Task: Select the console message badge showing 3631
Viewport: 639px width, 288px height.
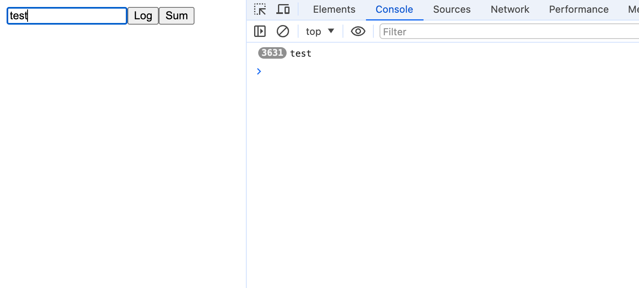Action: (x=272, y=53)
